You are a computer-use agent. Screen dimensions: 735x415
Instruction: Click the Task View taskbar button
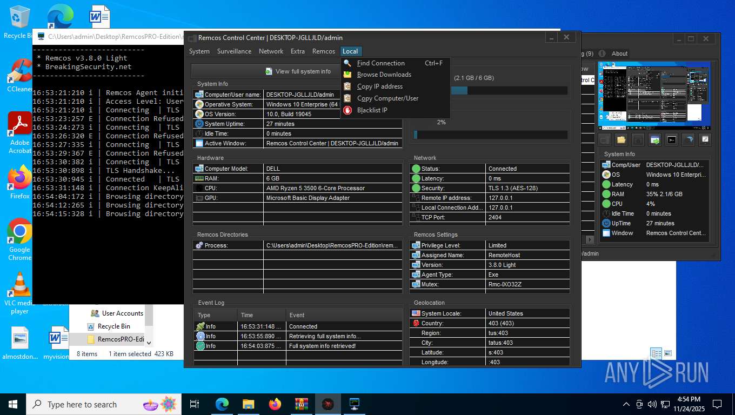coord(195,404)
